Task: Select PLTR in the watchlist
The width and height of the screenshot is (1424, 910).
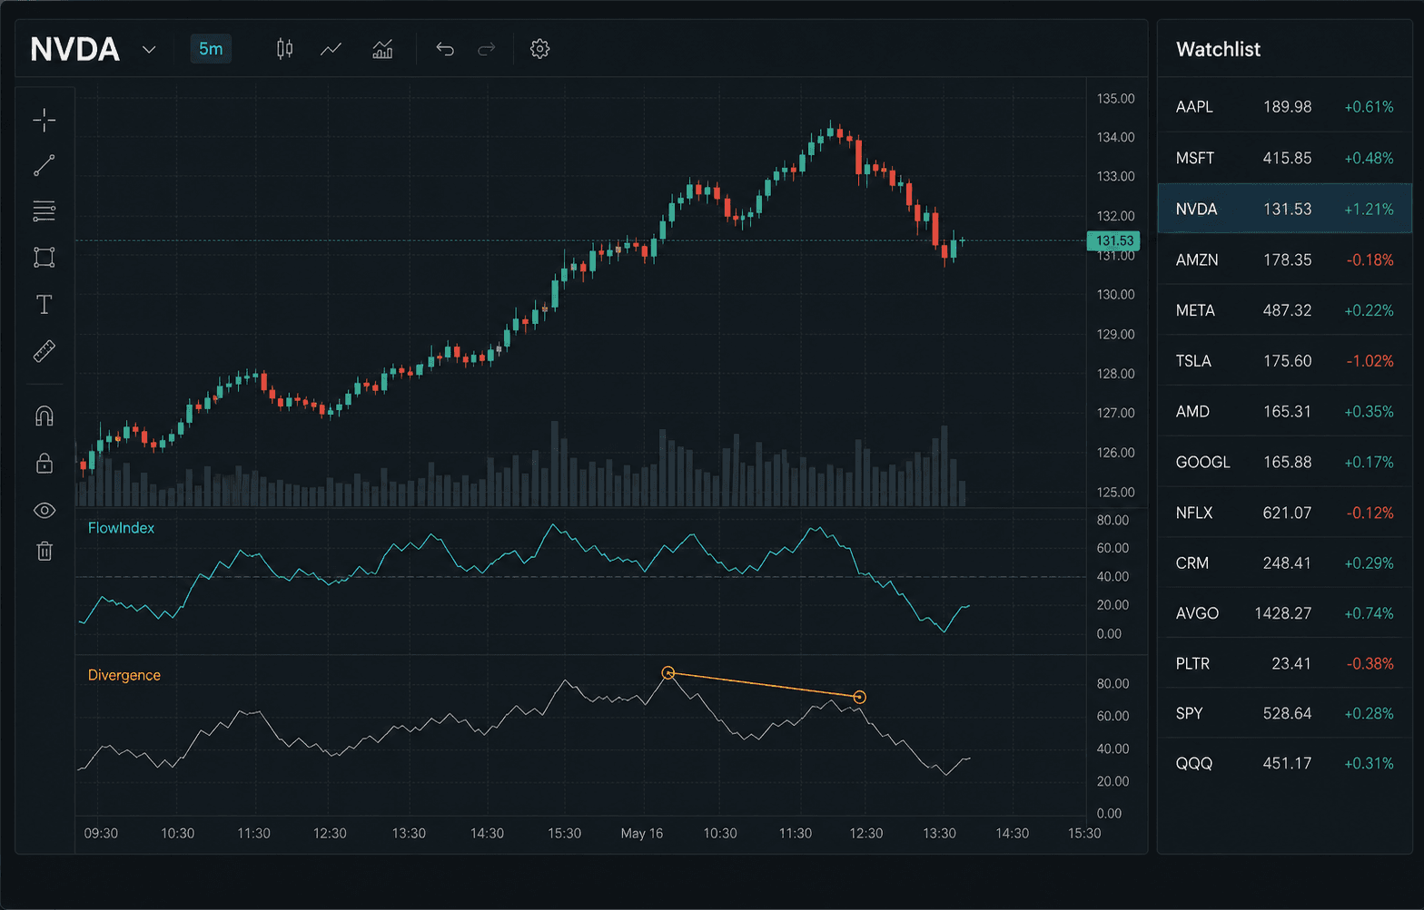Action: [1284, 663]
